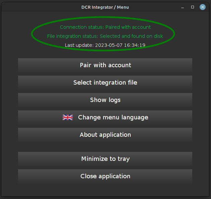The image size is (211, 199).
Task: Minimize the window from the title bar
Action: (x=183, y=7)
